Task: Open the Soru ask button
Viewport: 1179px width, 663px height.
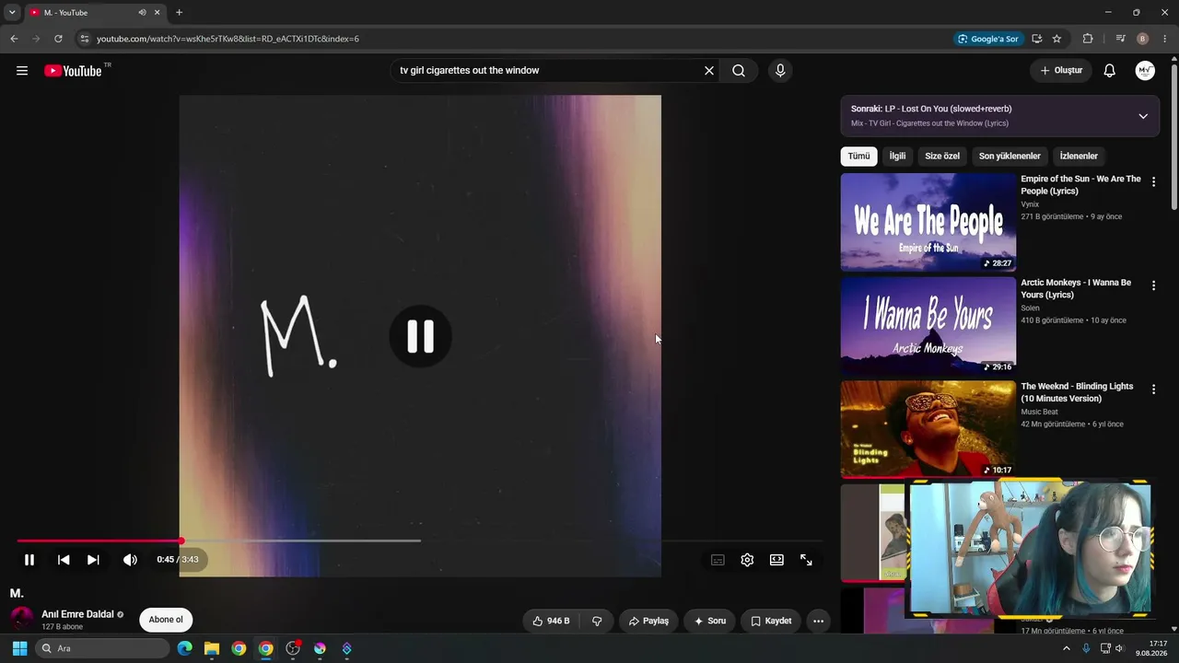Action: [710, 621]
